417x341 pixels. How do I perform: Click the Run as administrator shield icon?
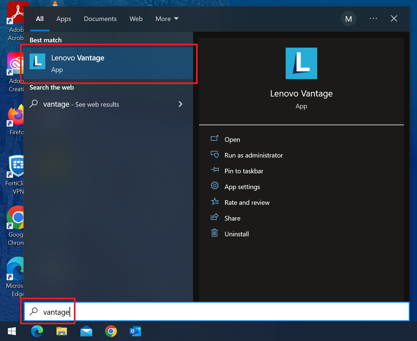pyautogui.click(x=215, y=155)
